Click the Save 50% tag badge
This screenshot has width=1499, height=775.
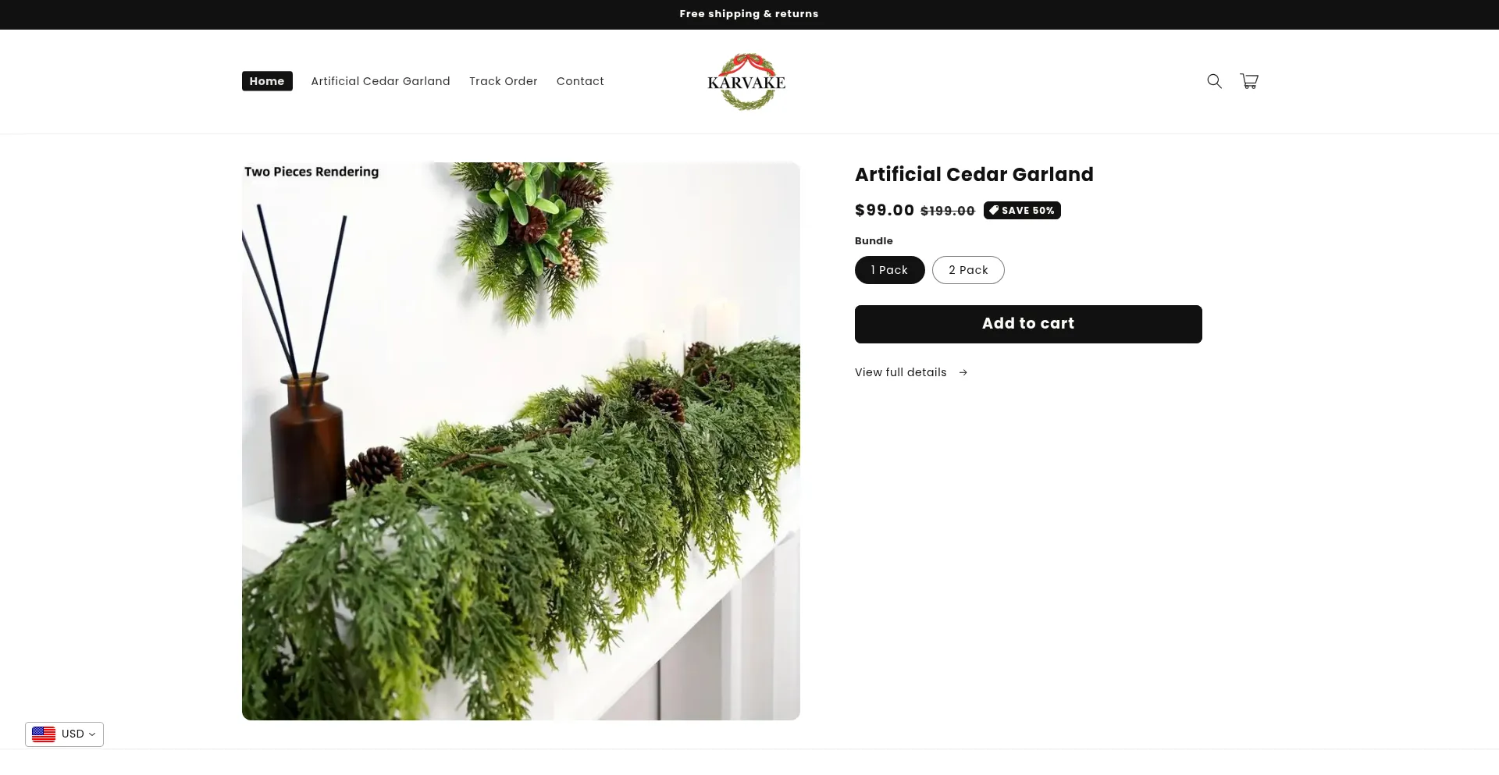tap(1022, 211)
